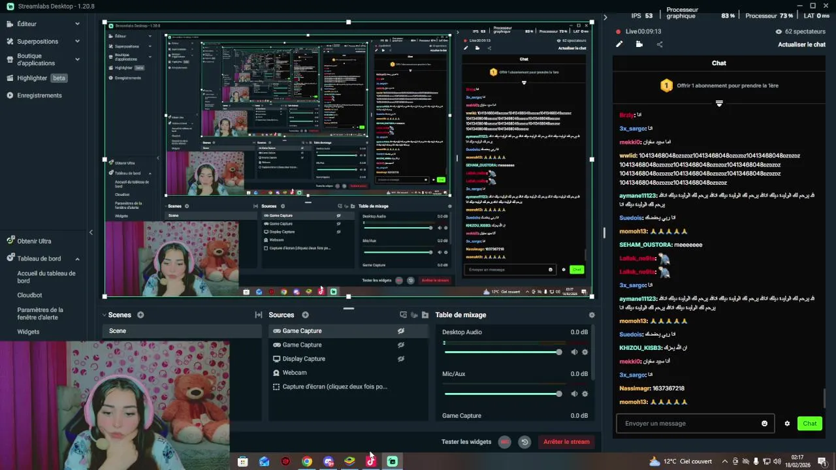
Task: Select the Scene item in Scenes list
Action: (182, 331)
